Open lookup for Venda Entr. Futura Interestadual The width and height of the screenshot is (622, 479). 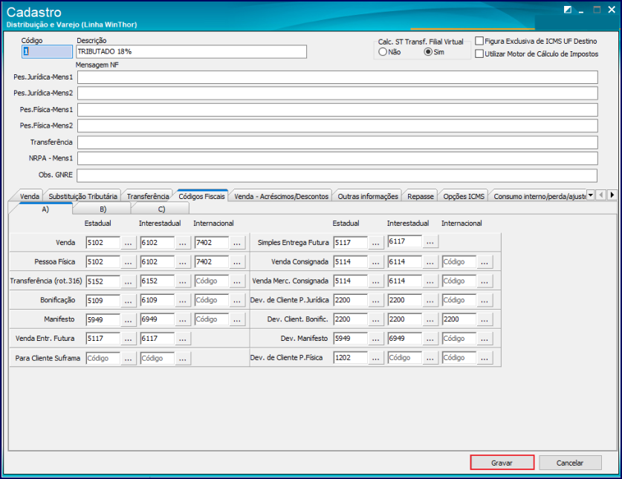(x=182, y=339)
